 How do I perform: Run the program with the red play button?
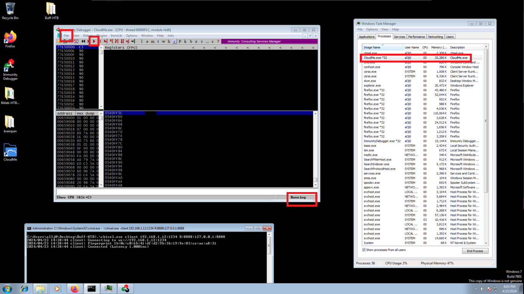click(x=94, y=41)
